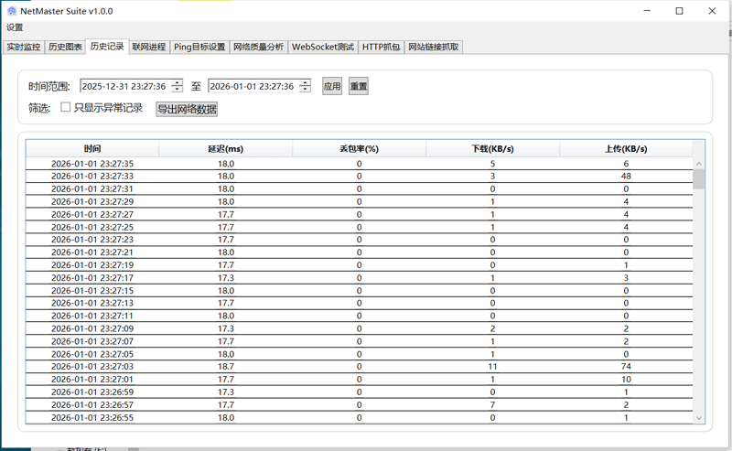Click the 应用 button
Image resolution: width=732 pixels, height=451 pixels.
point(331,87)
